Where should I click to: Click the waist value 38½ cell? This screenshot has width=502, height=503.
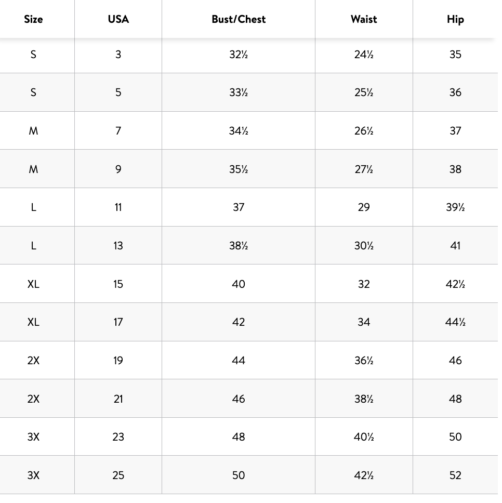pyautogui.click(x=364, y=399)
